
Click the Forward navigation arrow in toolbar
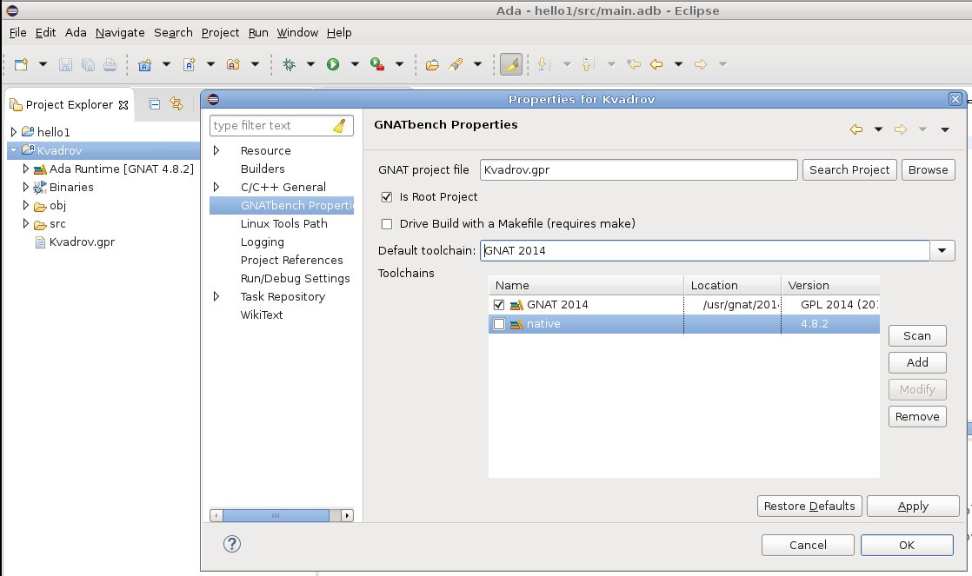(701, 64)
